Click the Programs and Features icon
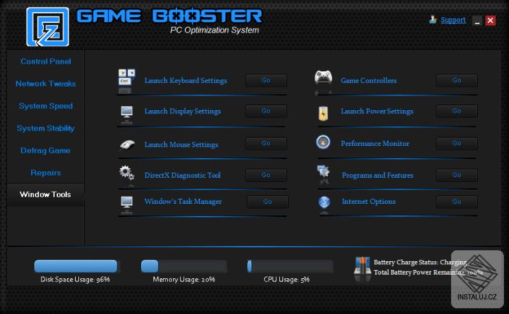This screenshot has width=509, height=314. point(323,171)
